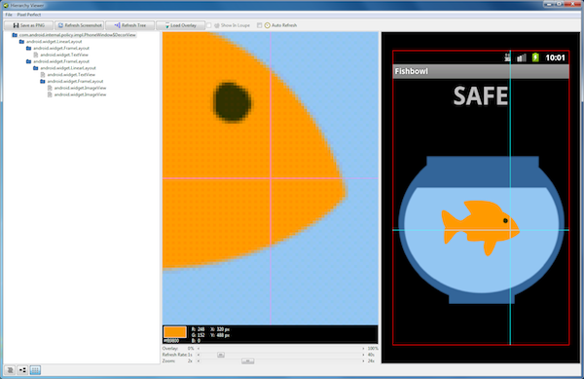Click the Refresh Rate slider left arrow
Screen dimensions: 584x379
199,355
